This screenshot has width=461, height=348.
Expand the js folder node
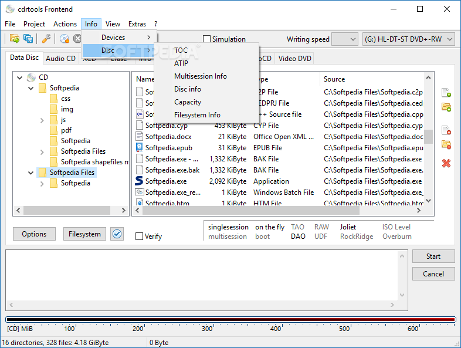pyautogui.click(x=42, y=120)
